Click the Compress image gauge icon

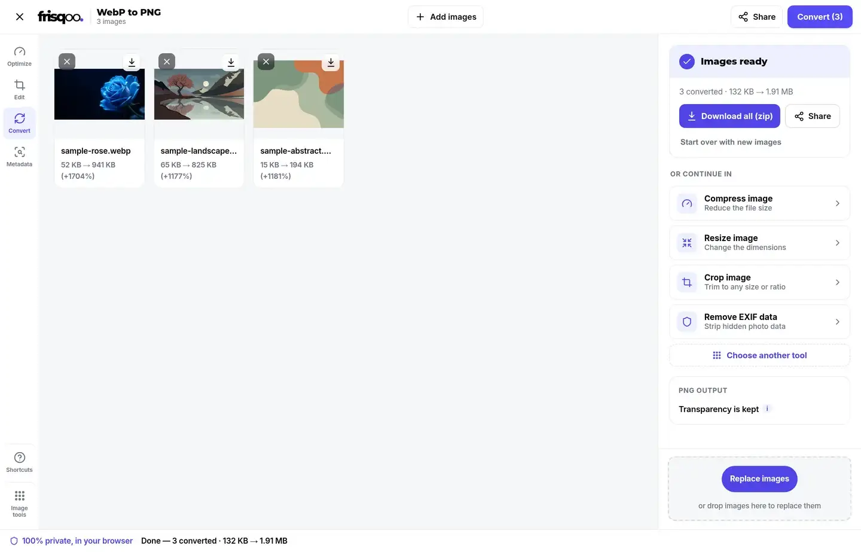point(687,203)
